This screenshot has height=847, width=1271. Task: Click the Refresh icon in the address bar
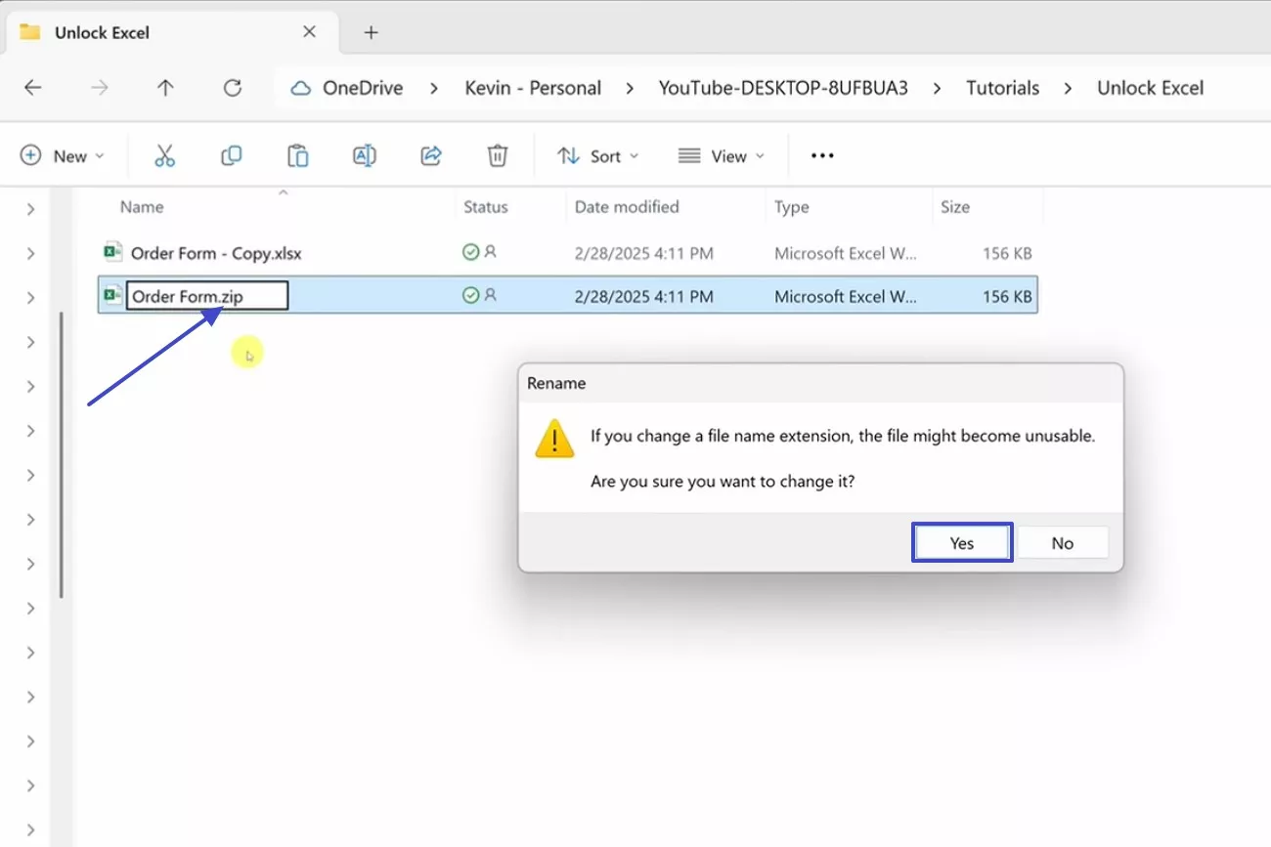232,87
